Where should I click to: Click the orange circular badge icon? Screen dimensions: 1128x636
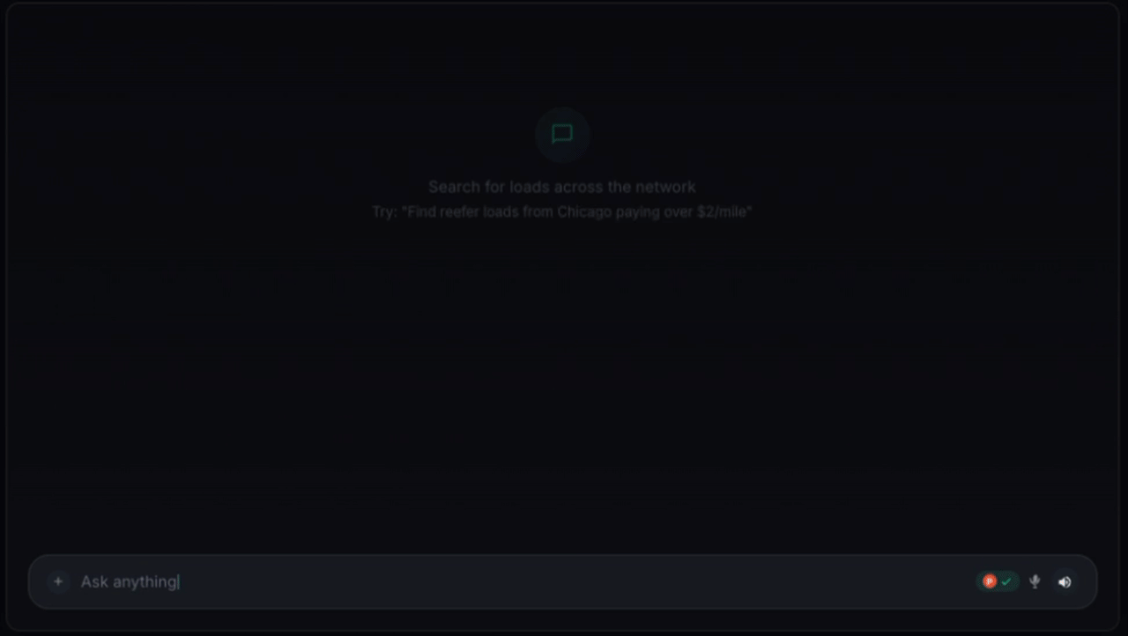[x=990, y=581]
